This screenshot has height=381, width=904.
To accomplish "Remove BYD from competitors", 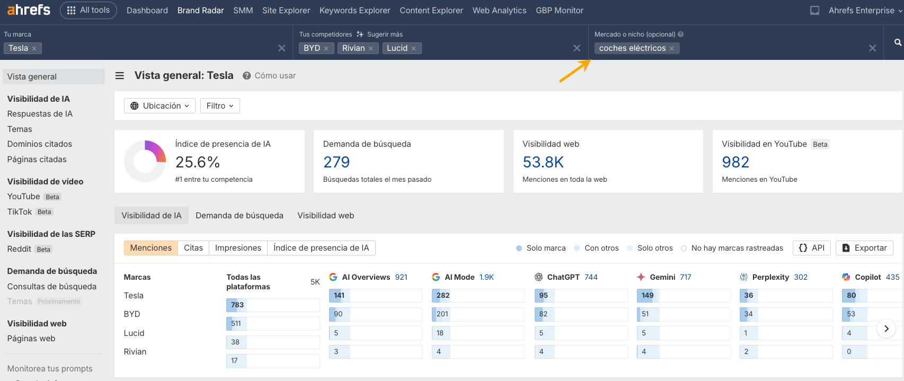I will click(326, 48).
